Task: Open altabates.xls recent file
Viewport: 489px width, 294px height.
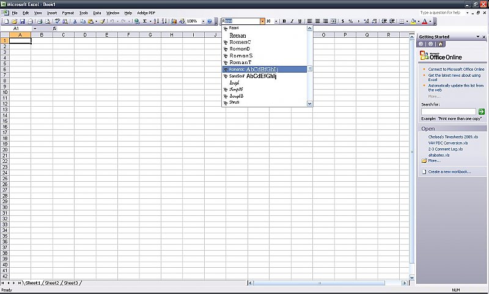Action: tap(439, 155)
